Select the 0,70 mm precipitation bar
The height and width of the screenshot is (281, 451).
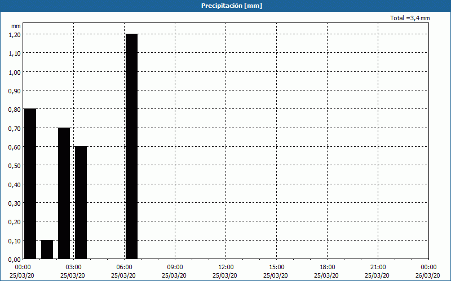pyautogui.click(x=64, y=193)
